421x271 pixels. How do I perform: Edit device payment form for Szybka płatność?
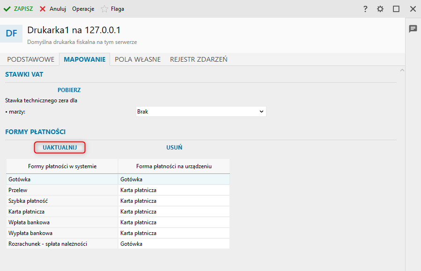[174, 201]
